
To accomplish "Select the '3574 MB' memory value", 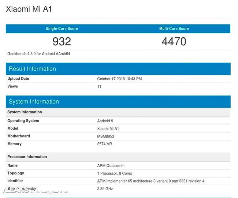I will point(105,144).
